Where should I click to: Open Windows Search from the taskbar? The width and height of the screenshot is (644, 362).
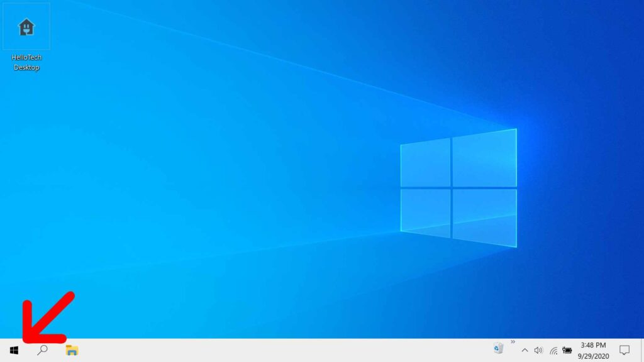tap(42, 350)
